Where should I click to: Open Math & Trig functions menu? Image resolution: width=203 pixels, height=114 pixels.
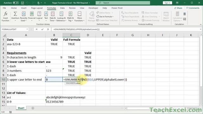click(70, 16)
